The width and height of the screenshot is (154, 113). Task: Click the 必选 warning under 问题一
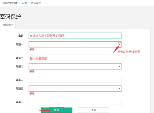(x=32, y=49)
